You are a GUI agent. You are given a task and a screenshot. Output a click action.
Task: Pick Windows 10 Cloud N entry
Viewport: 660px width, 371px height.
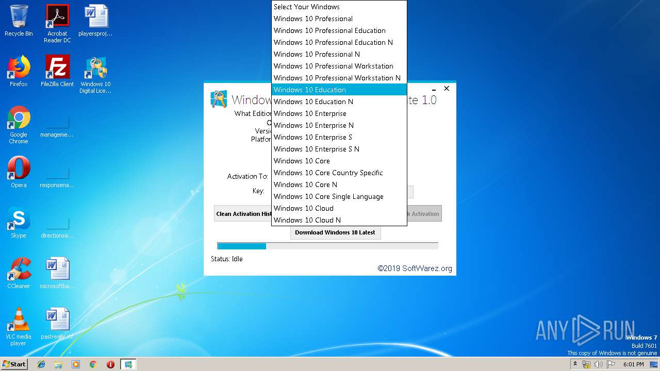click(x=339, y=220)
